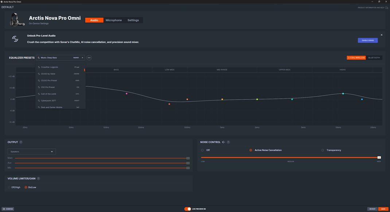390x212 pixels.
Task: Click the DEFAULT config label
Action: pos(7,7)
